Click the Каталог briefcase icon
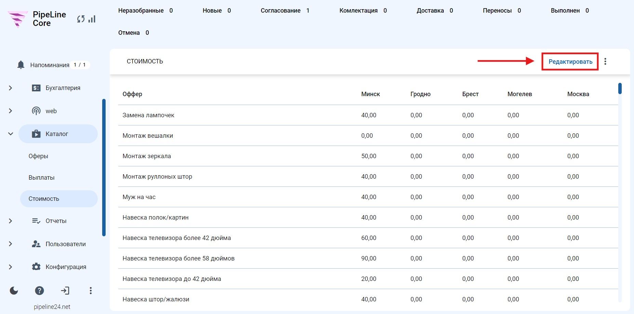 (x=36, y=134)
